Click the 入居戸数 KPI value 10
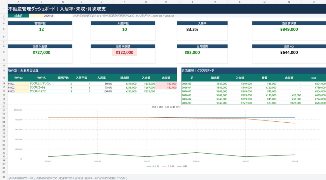 (x=124, y=29)
